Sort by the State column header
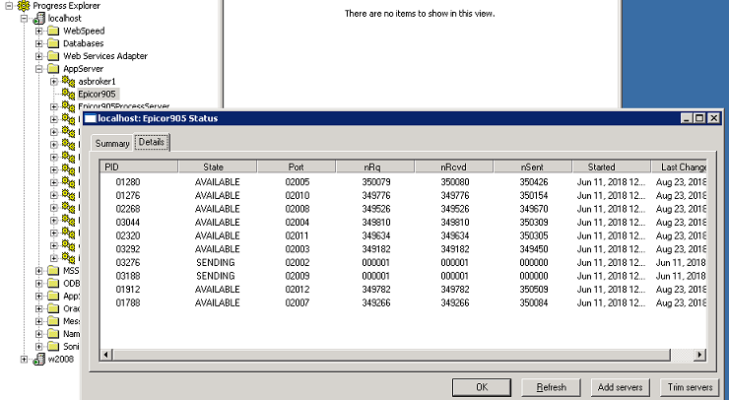729x400 pixels. (x=217, y=167)
